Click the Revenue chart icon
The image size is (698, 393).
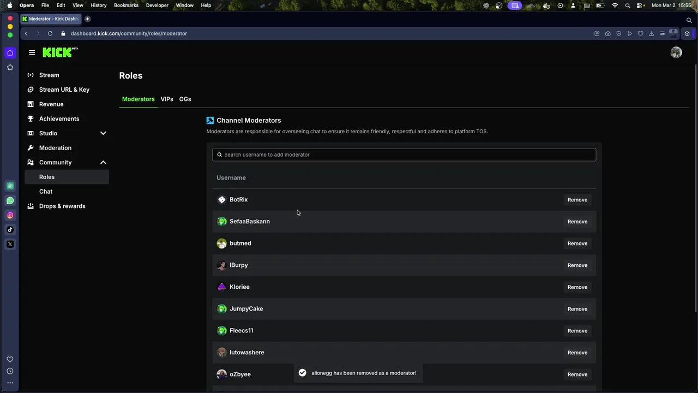click(31, 104)
